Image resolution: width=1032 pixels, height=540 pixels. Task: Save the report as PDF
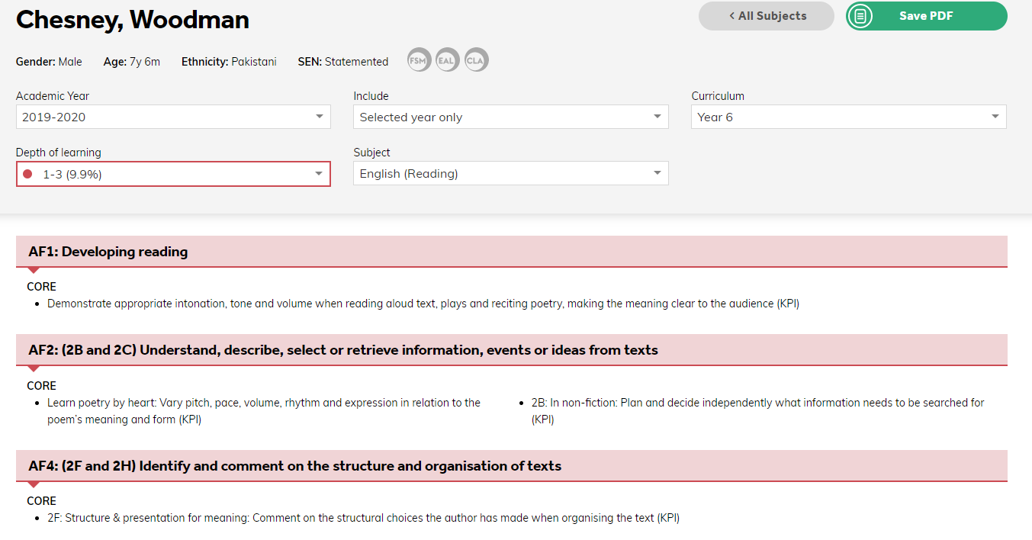point(926,16)
